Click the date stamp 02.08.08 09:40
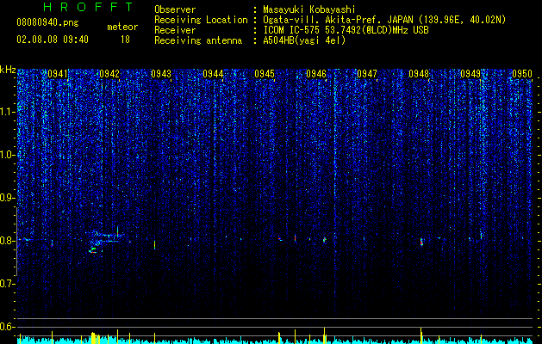Viewport: 542px width, 344px height. 53,40
